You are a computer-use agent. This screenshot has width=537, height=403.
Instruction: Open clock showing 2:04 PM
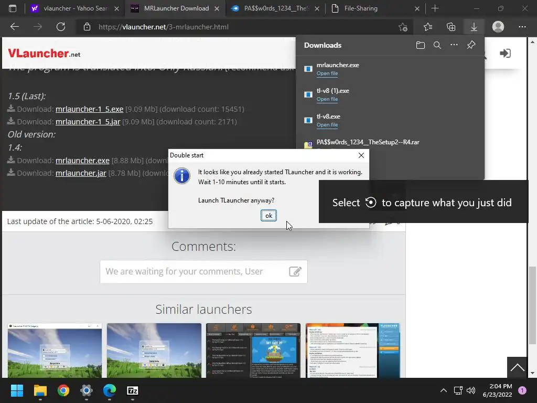click(x=497, y=390)
